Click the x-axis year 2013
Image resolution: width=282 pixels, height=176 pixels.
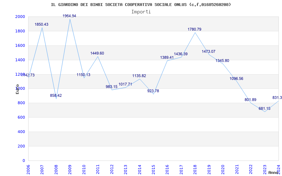(126, 169)
